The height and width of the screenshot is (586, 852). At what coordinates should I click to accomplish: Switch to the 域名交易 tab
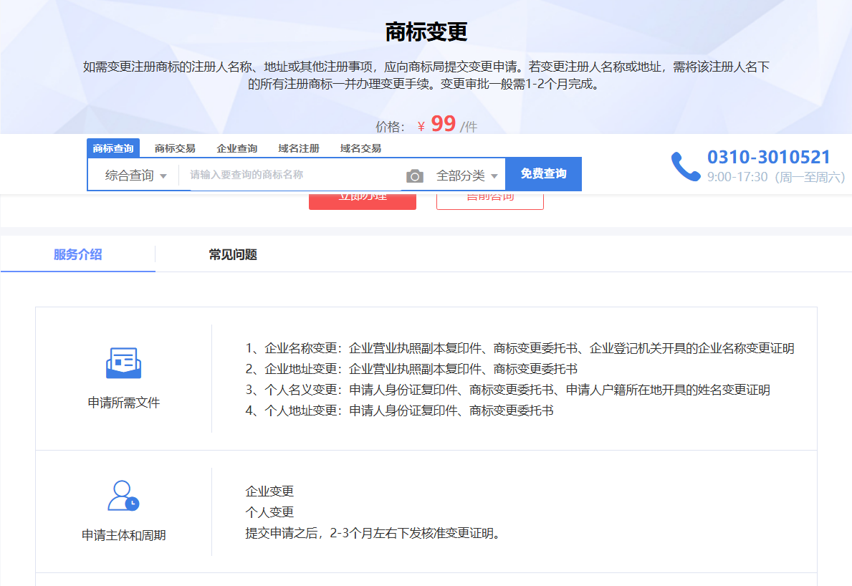click(x=361, y=148)
